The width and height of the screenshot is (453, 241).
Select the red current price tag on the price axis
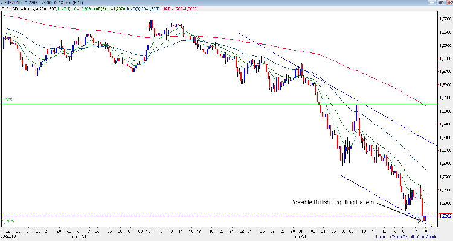(x=444, y=215)
